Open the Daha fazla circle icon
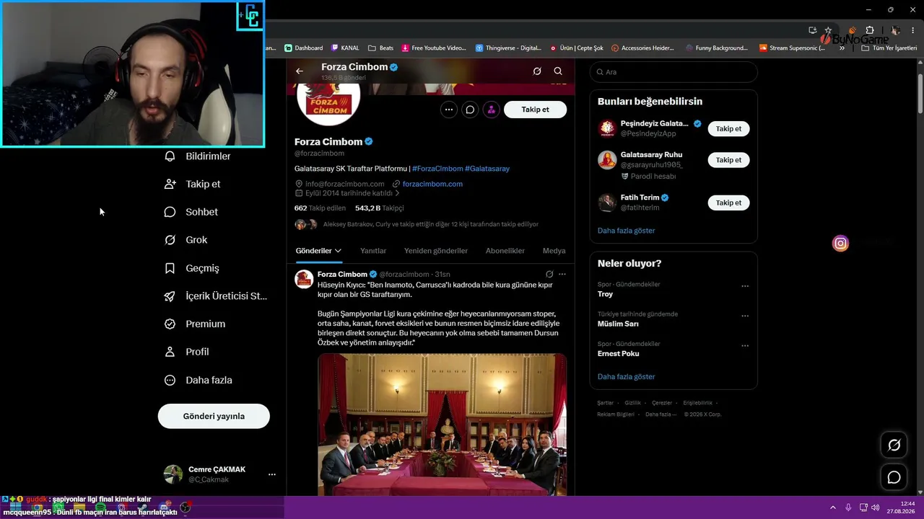 tap(170, 380)
